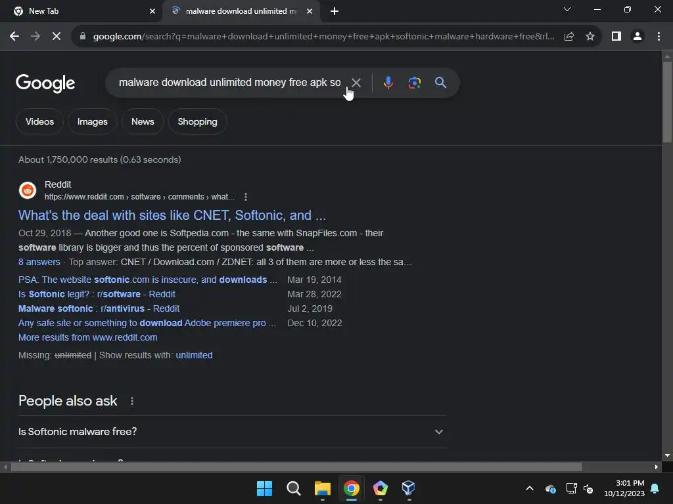The image size is (673, 504).
Task: Open the VirtualBox cube taskbar icon
Action: (x=409, y=488)
